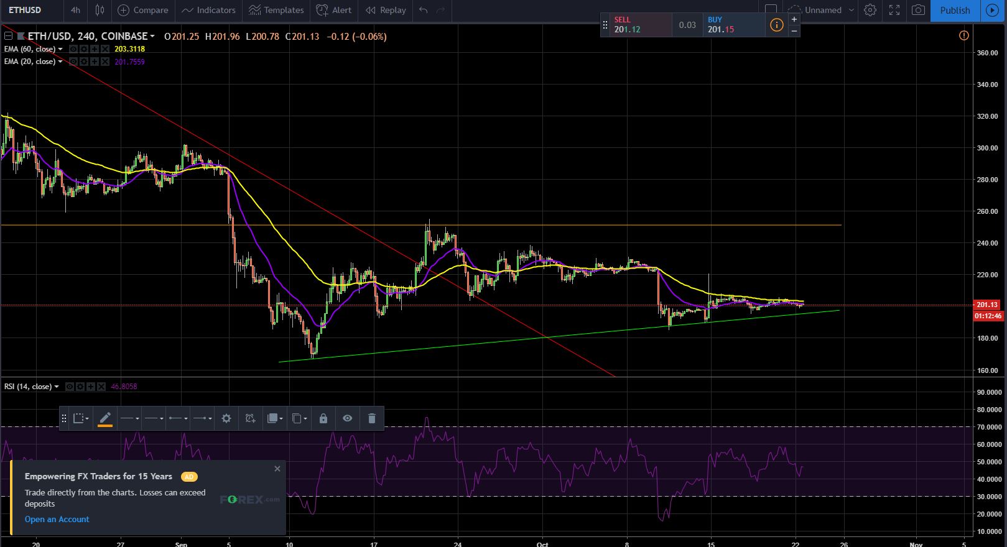Increase order quantity with plus button
The height and width of the screenshot is (547, 1007).
tap(794, 19)
